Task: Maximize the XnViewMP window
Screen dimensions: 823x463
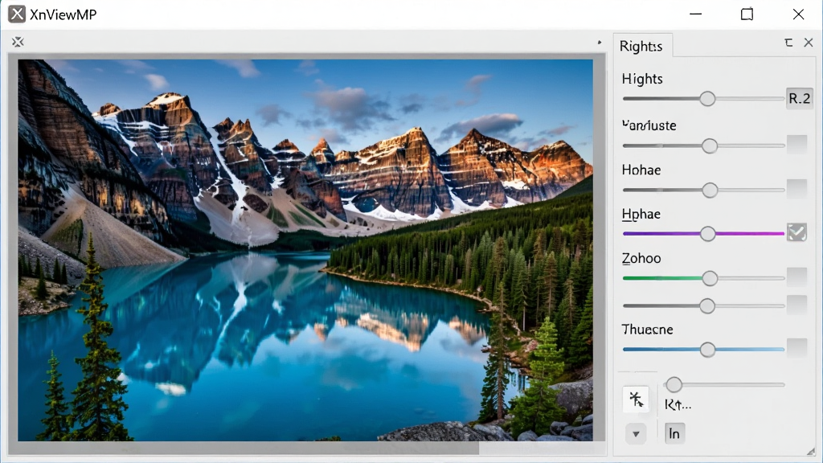Action: pyautogui.click(x=747, y=14)
